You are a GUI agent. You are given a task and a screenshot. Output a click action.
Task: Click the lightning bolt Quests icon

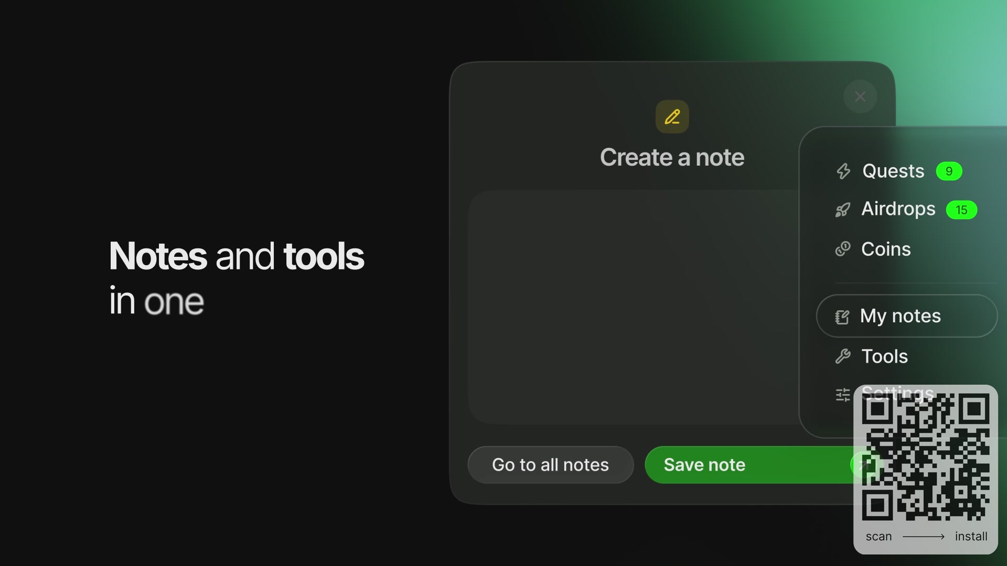tap(843, 171)
